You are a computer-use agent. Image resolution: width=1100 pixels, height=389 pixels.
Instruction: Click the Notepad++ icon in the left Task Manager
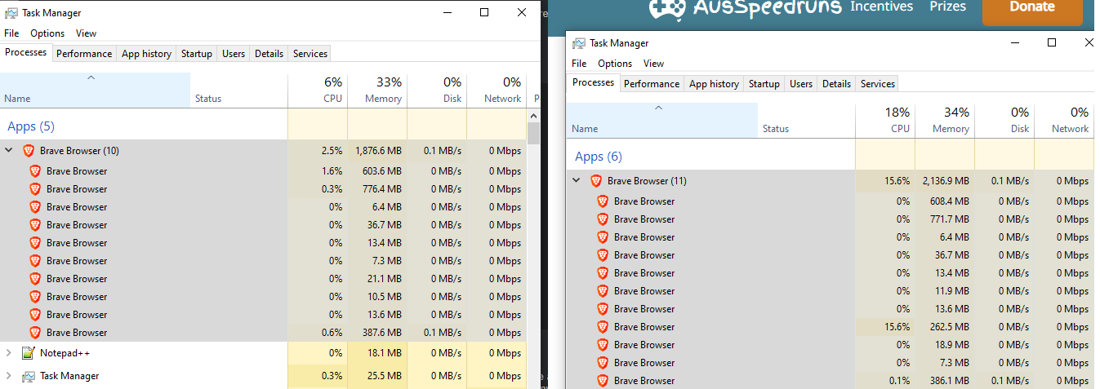[29, 353]
